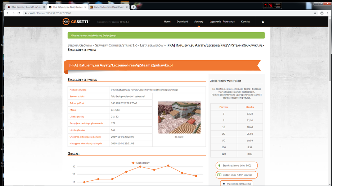Click the Tak, Brak problemów i ostrzeżeń status
Screen dimensions: 360x186
128,97
